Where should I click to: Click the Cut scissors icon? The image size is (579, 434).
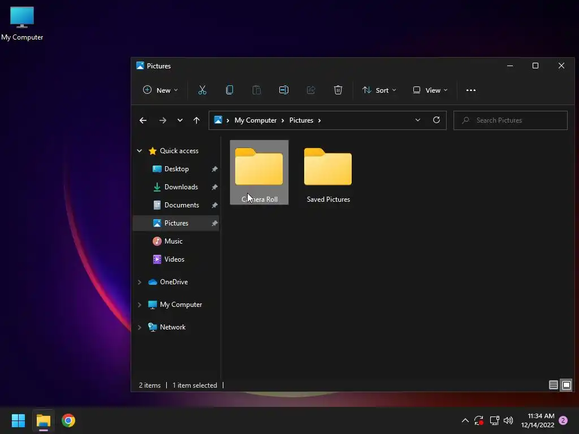pyautogui.click(x=202, y=90)
